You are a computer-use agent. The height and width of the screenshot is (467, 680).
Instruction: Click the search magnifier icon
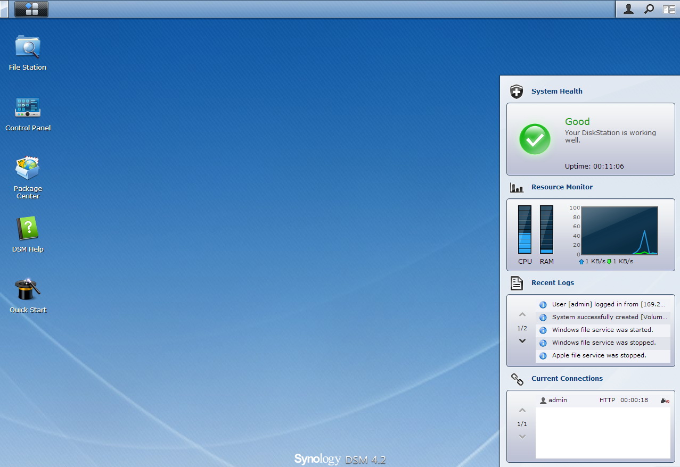coord(649,9)
